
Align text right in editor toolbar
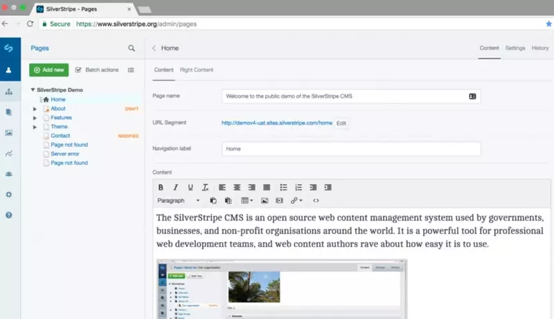click(x=251, y=187)
